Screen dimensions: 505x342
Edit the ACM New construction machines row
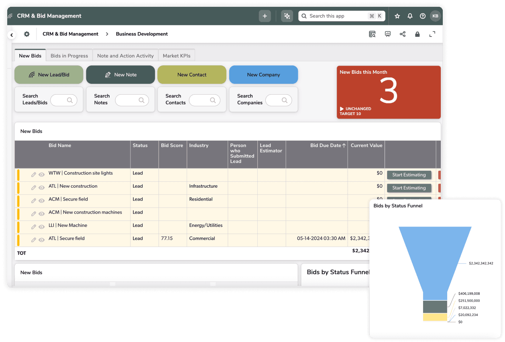click(34, 214)
